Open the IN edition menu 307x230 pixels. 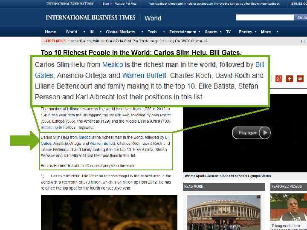point(92,32)
